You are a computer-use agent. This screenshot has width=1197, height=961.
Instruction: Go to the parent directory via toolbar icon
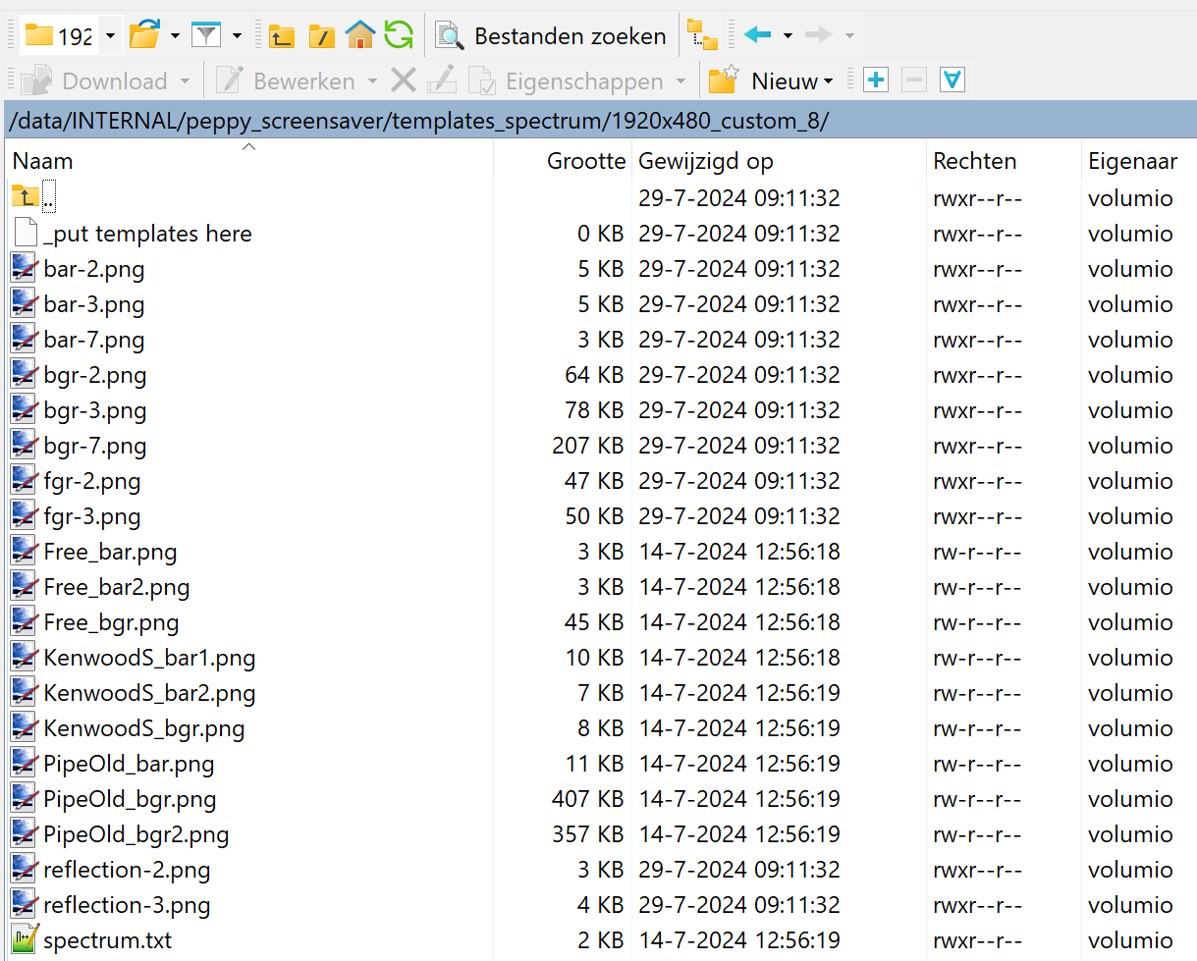282,36
